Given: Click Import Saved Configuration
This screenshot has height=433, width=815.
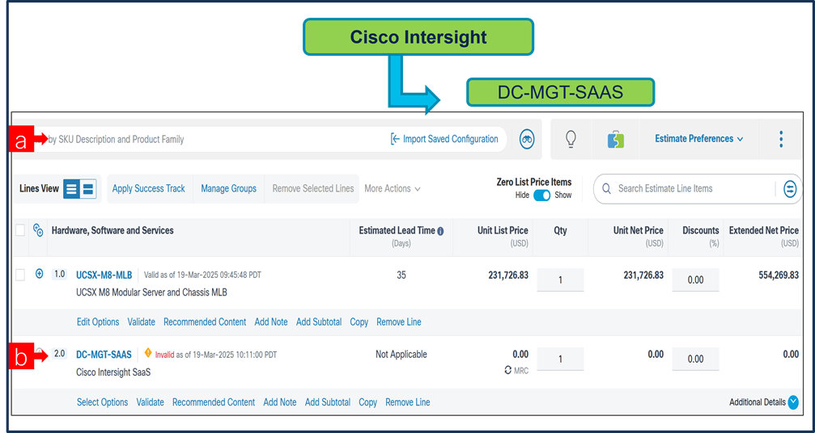Looking at the screenshot, I should click(444, 139).
